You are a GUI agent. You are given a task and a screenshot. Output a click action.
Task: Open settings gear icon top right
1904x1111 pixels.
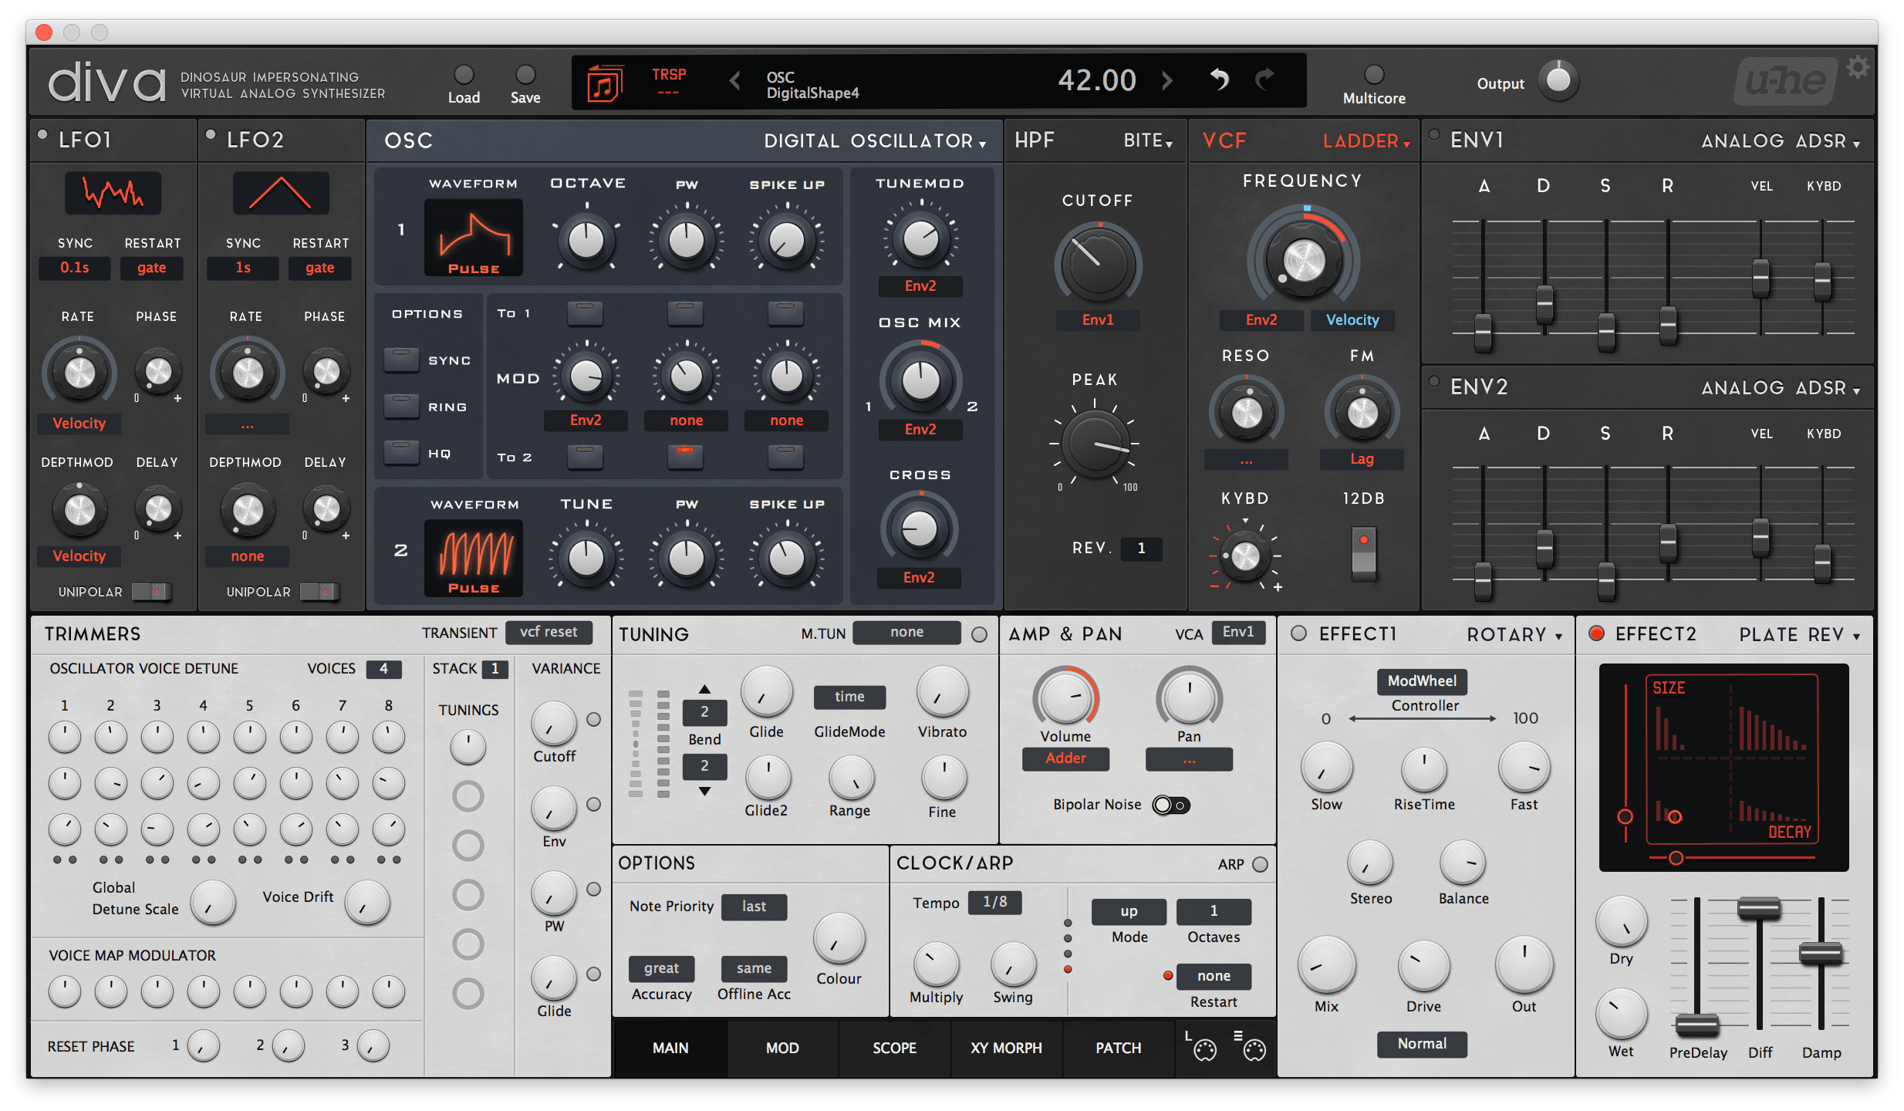pyautogui.click(x=1858, y=68)
